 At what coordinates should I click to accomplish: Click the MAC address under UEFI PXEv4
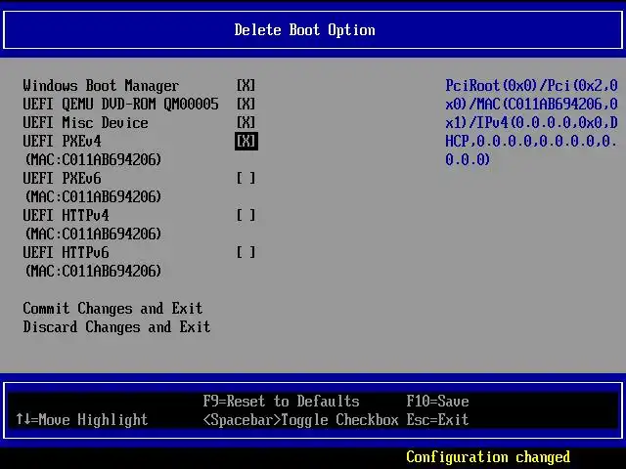[93, 160]
